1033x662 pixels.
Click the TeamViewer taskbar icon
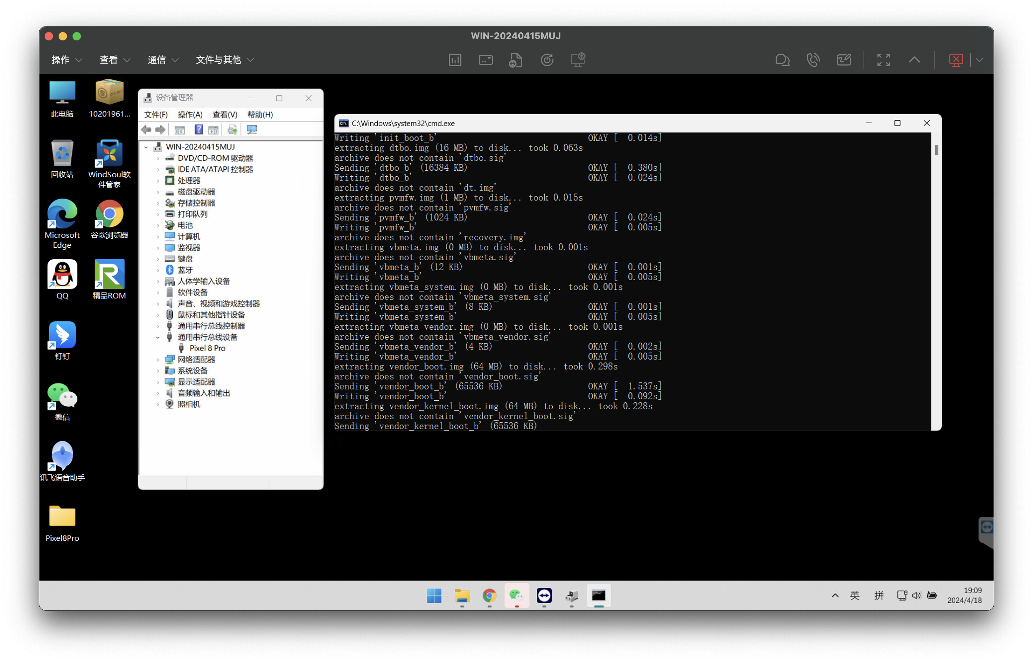pos(544,595)
